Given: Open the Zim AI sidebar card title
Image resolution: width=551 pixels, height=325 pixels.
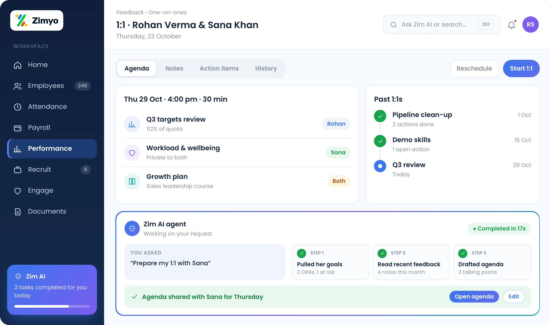Looking at the screenshot, I should point(35,276).
